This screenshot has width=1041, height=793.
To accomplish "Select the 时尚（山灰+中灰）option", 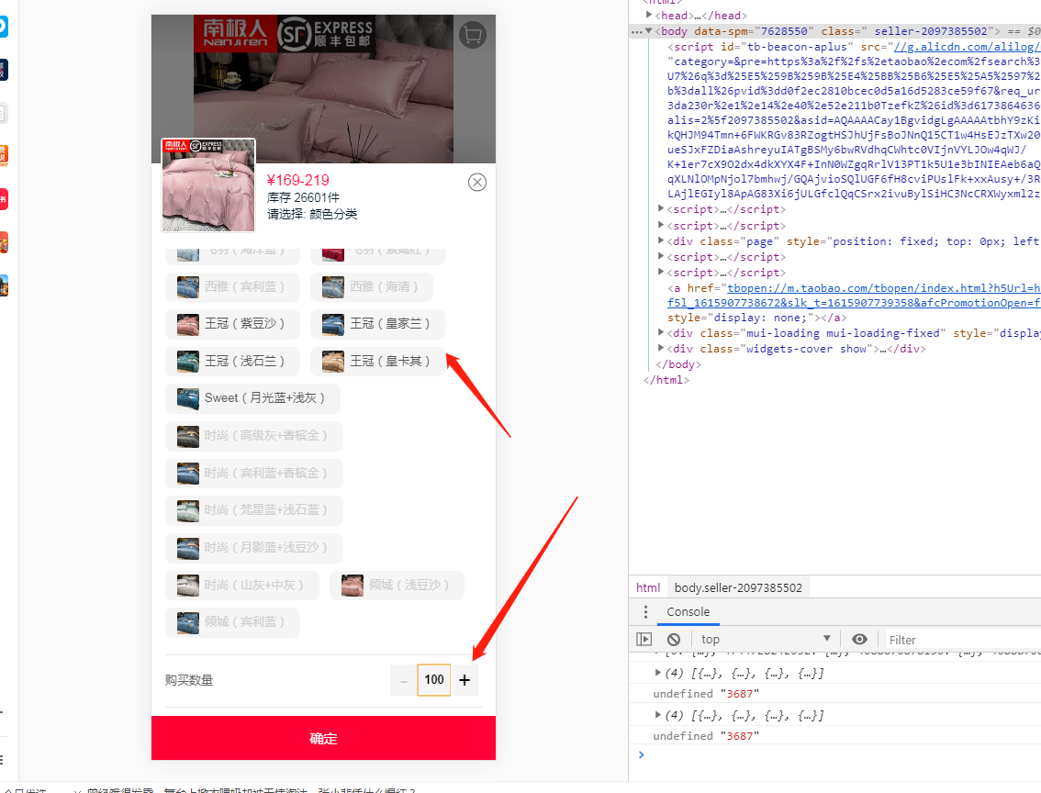I will coord(241,586).
